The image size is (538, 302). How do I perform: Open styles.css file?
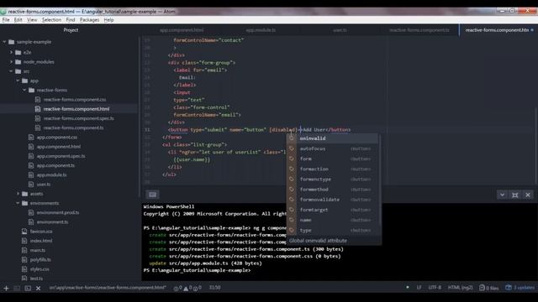click(x=40, y=269)
